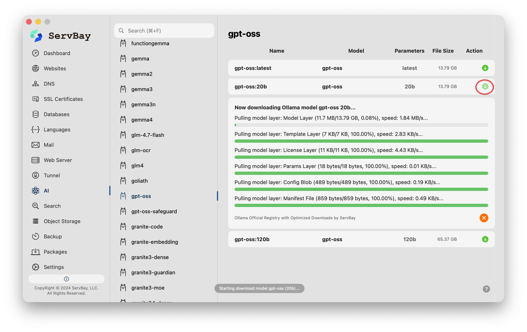527x332 pixels.
Task: Click the Backup clock icon
Action: tap(36, 236)
